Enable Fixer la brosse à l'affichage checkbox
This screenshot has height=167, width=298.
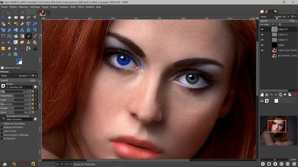tap(2, 135)
